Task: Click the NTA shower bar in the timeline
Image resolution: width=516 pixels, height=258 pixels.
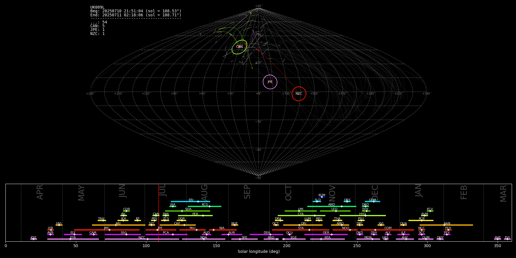Action: (x=327, y=239)
